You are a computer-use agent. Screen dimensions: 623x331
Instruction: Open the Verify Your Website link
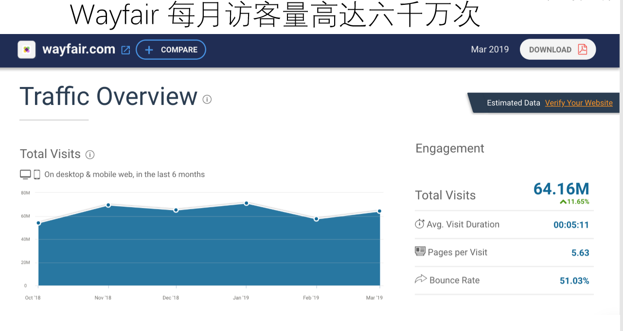point(579,103)
